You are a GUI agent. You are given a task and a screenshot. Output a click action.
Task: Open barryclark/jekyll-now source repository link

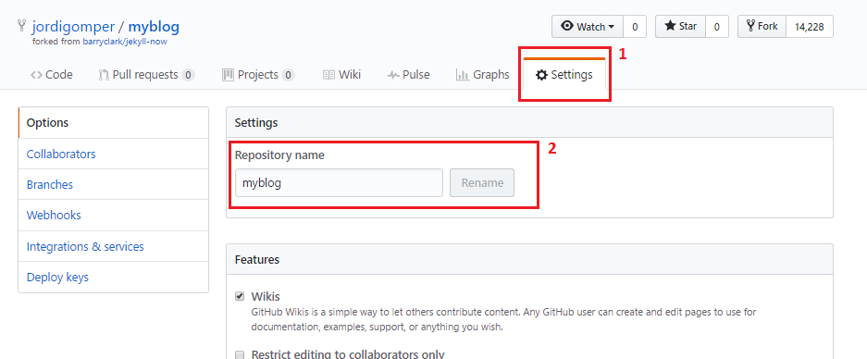tap(125, 42)
